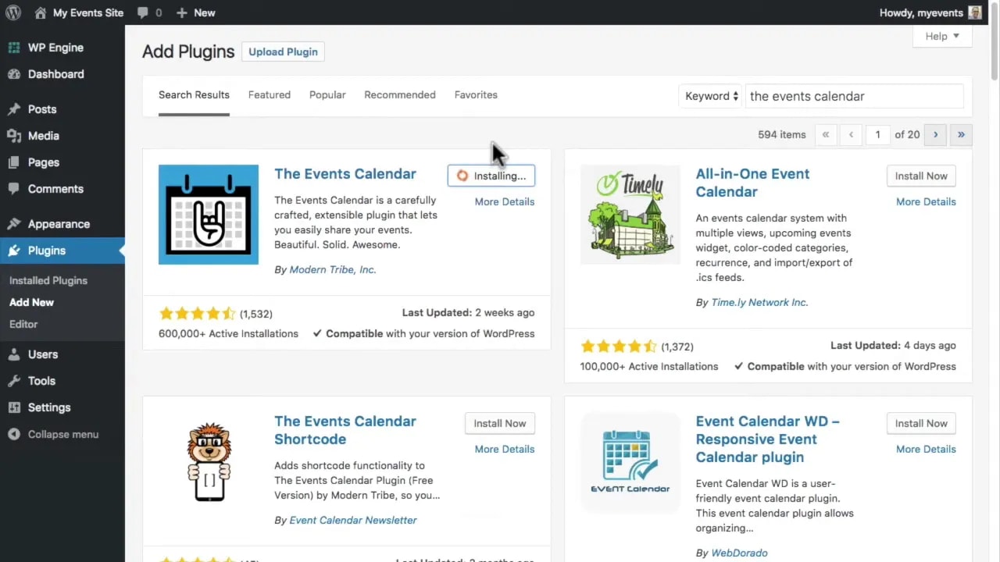Switch to the Search Results tab
Image resolution: width=1000 pixels, height=562 pixels.
pos(194,94)
